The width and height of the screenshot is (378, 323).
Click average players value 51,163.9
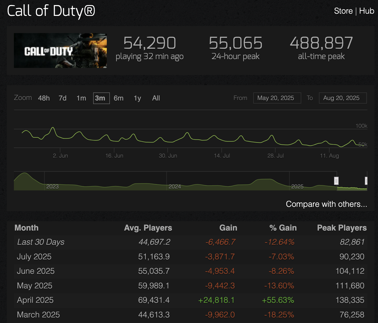tap(154, 257)
